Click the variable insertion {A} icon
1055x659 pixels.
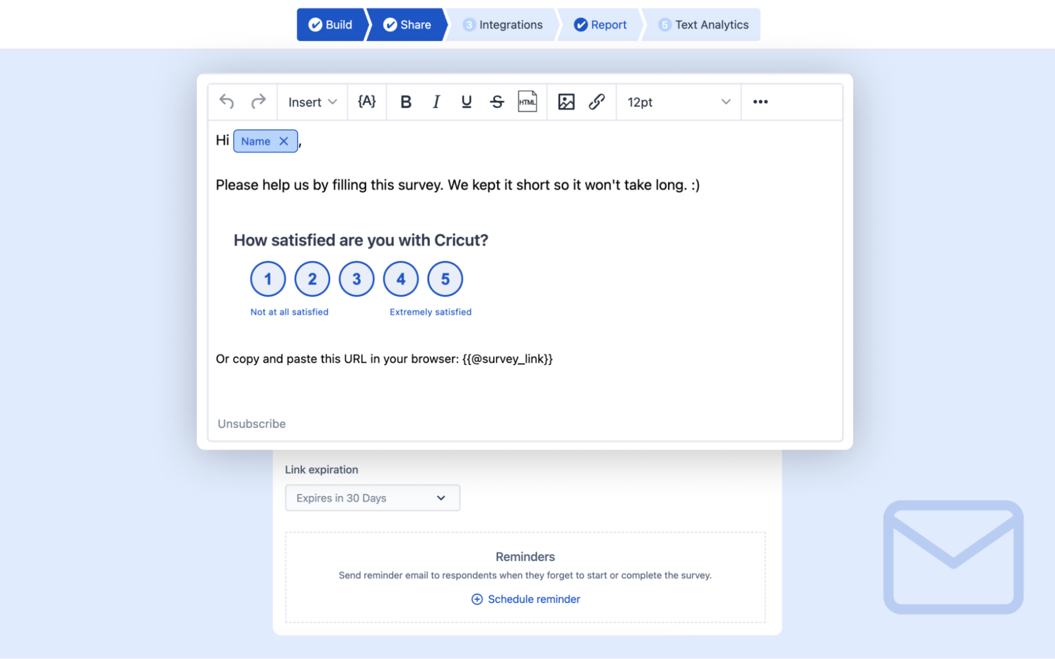pos(367,102)
